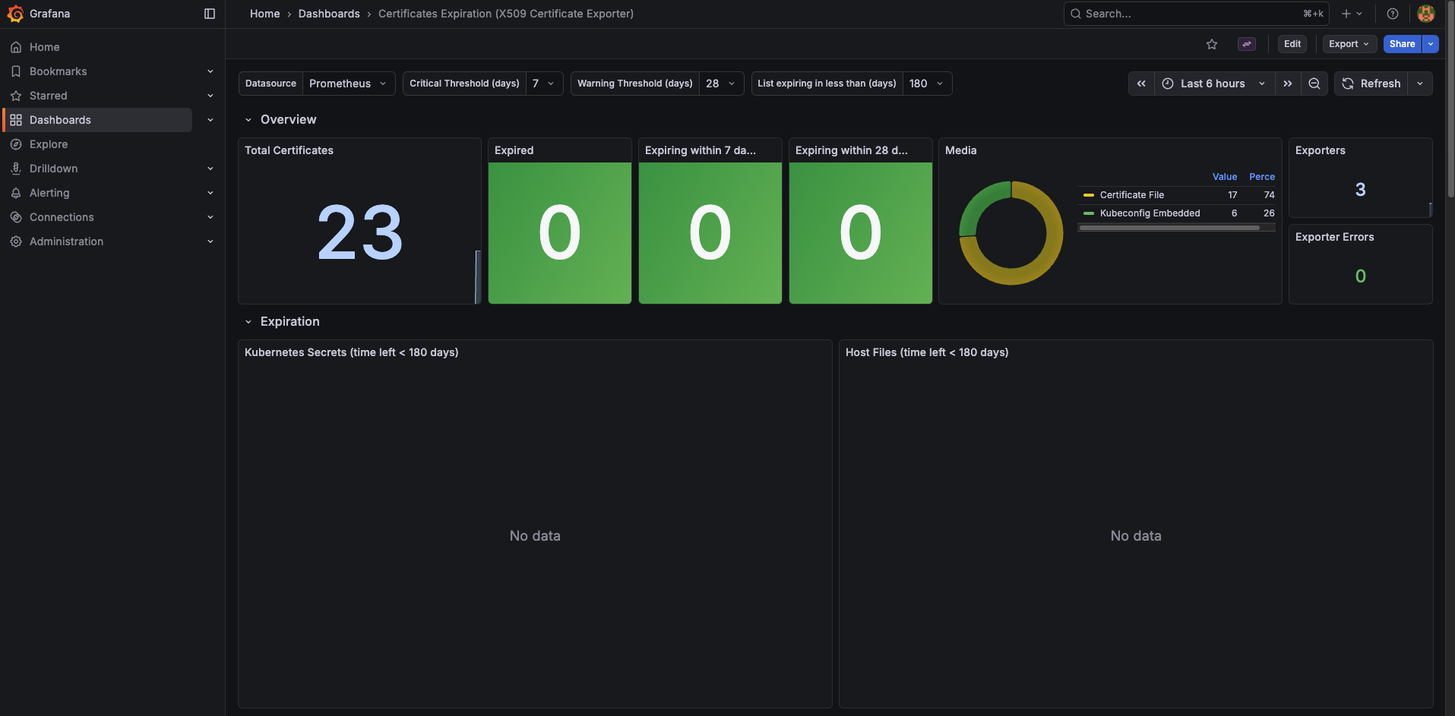Zoom out the time range
The width and height of the screenshot is (1455, 716).
coord(1314,84)
